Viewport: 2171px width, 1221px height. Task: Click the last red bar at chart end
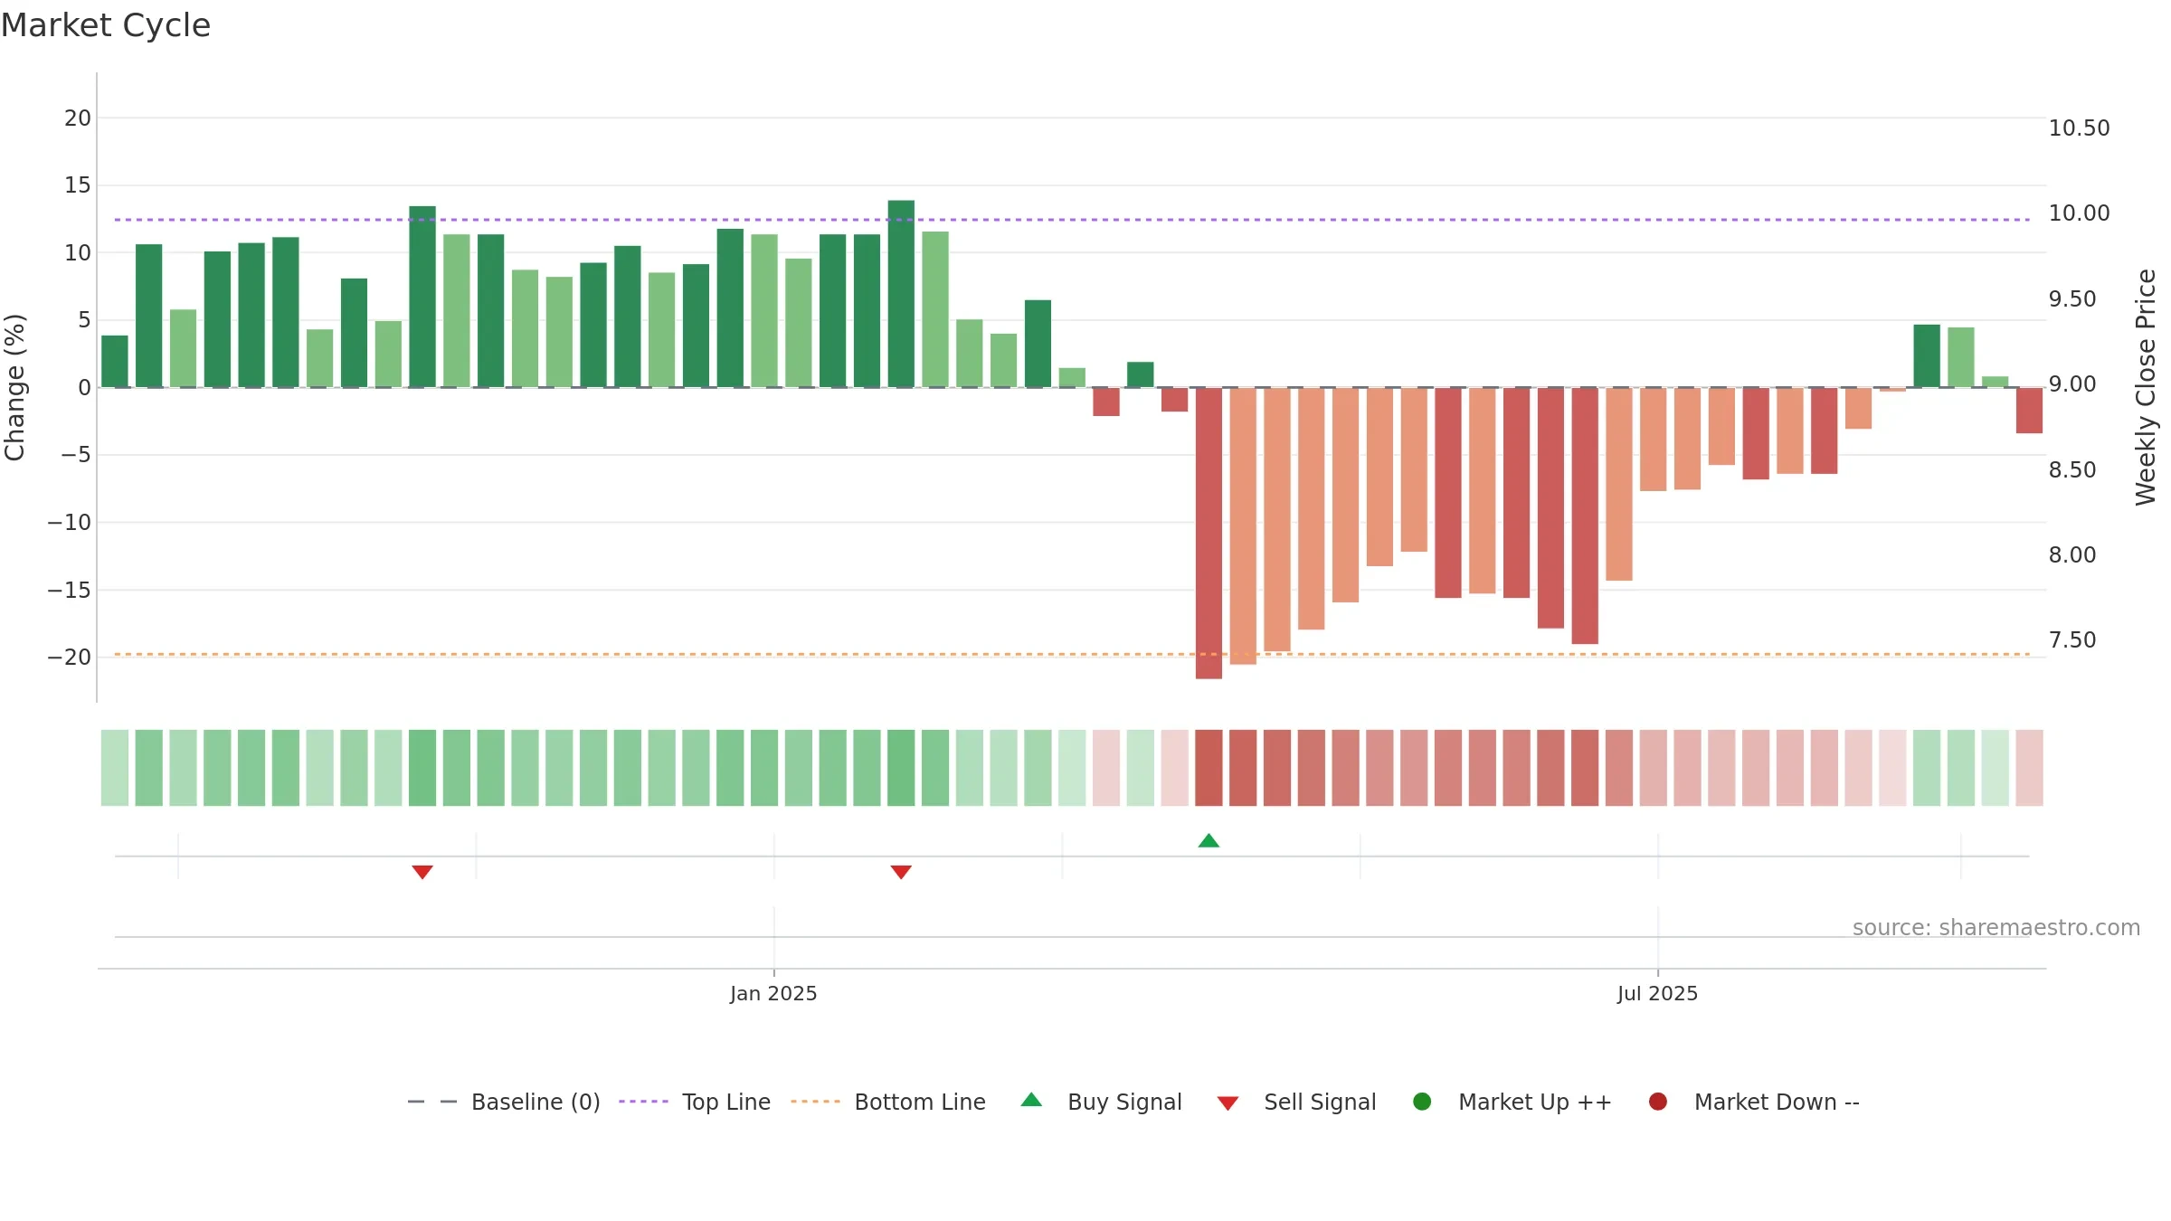pyautogui.click(x=2029, y=411)
